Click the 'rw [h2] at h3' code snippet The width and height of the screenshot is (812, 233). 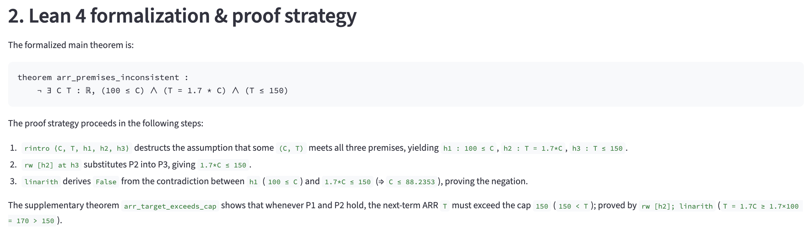pyautogui.click(x=51, y=165)
